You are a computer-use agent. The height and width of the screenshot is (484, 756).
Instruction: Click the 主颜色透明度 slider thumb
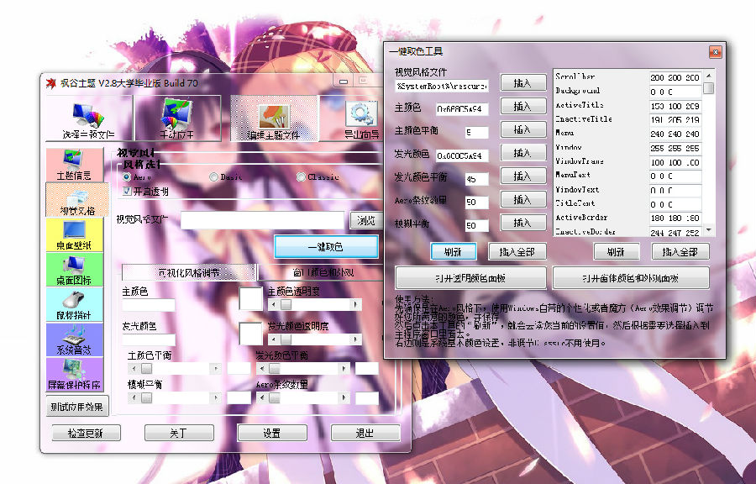[286, 305]
